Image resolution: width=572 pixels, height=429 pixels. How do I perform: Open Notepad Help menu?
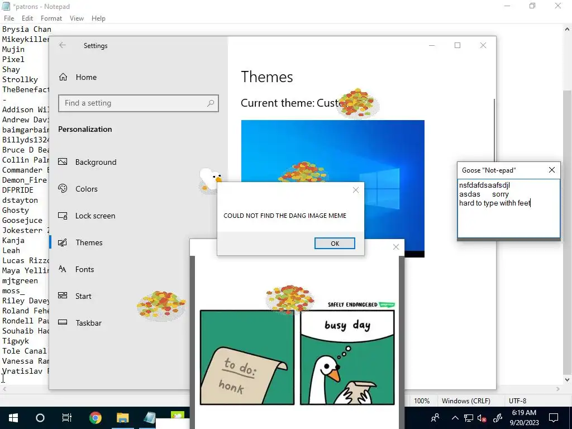[98, 18]
